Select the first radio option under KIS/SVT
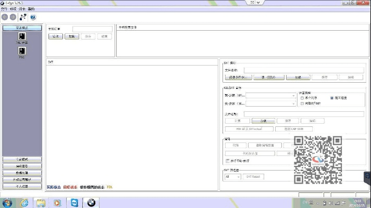This screenshot has height=208, width=371. (x=302, y=98)
